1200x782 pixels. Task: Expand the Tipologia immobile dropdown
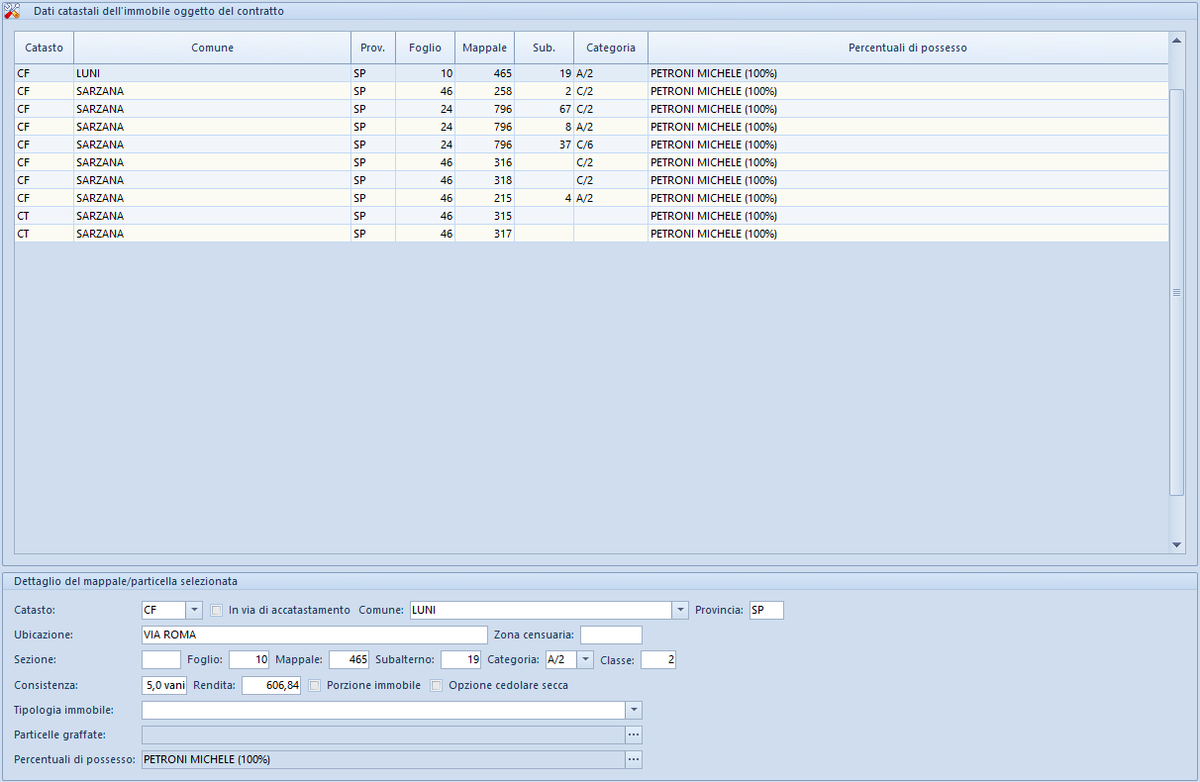(634, 711)
